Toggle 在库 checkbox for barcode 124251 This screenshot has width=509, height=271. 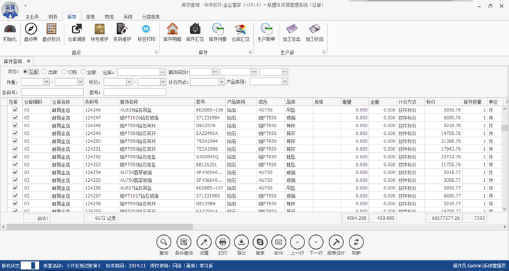click(x=15, y=149)
